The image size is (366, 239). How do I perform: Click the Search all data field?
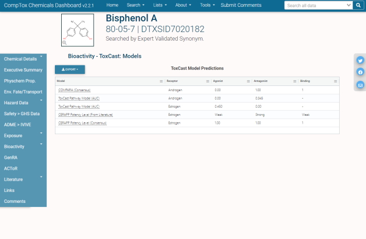(x=313, y=5)
